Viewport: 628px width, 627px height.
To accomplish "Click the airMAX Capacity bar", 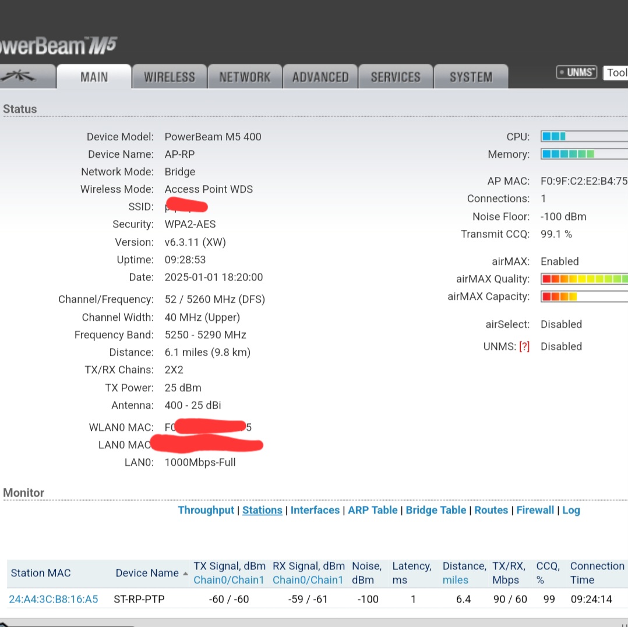I will point(584,296).
